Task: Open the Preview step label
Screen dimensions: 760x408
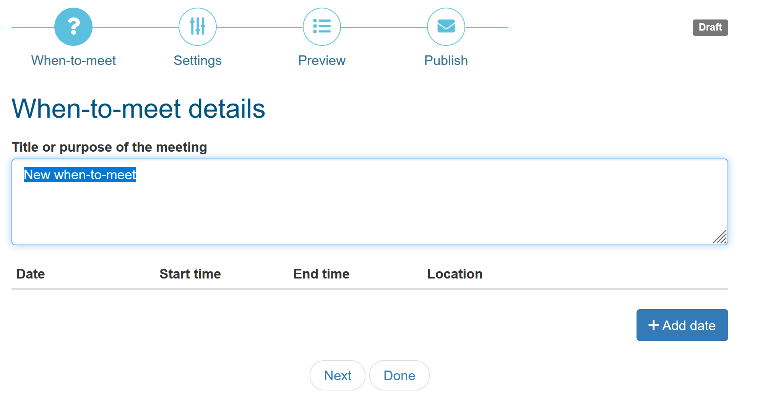Action: tap(322, 60)
